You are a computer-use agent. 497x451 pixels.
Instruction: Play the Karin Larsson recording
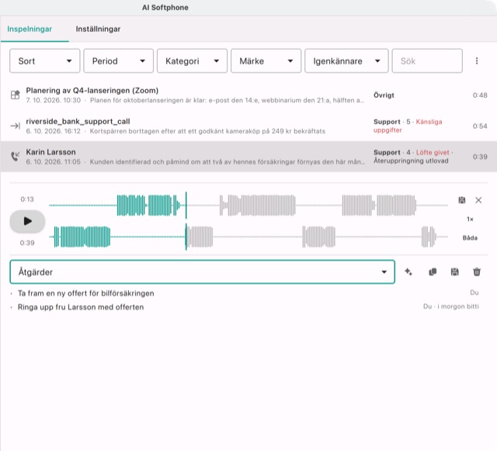(x=28, y=221)
